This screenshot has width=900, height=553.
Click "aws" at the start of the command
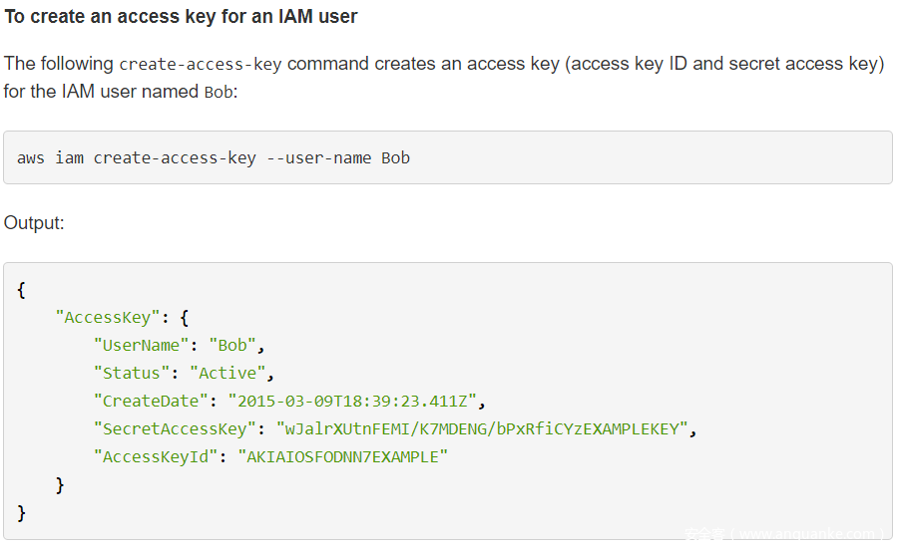click(x=31, y=157)
